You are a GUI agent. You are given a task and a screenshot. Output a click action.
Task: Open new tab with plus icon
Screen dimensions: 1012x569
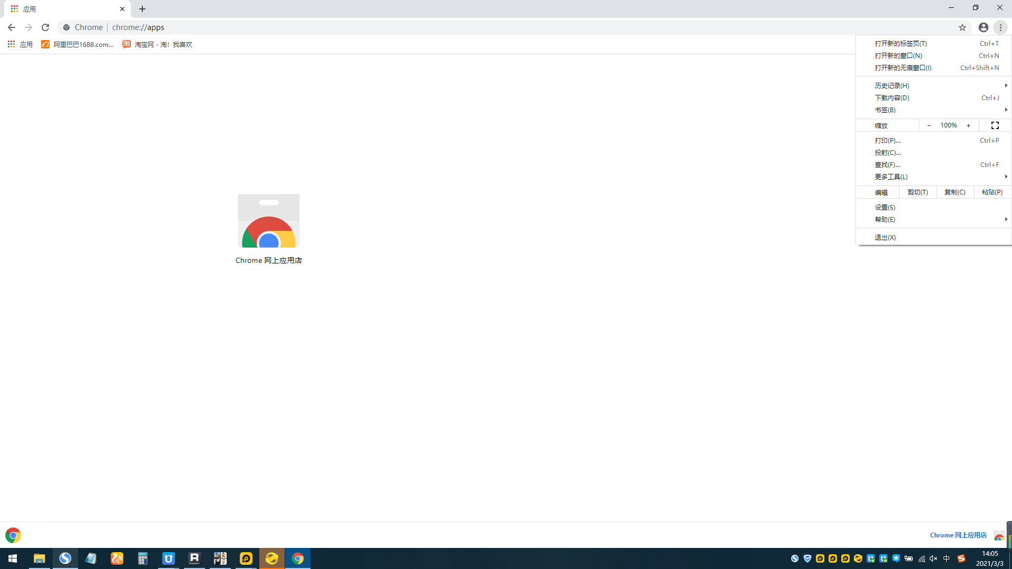click(x=142, y=9)
